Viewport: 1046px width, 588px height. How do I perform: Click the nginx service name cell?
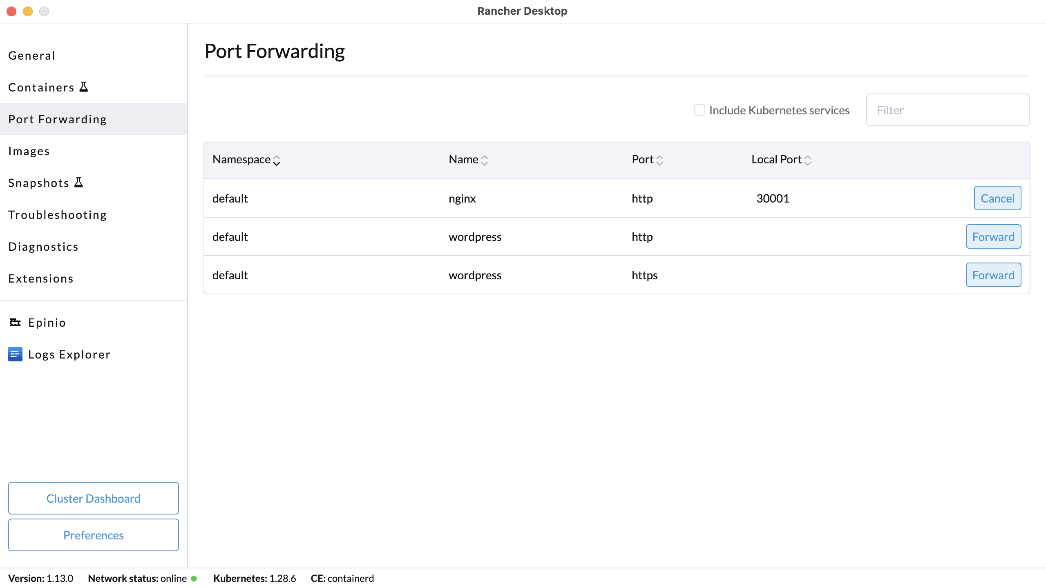tap(462, 198)
